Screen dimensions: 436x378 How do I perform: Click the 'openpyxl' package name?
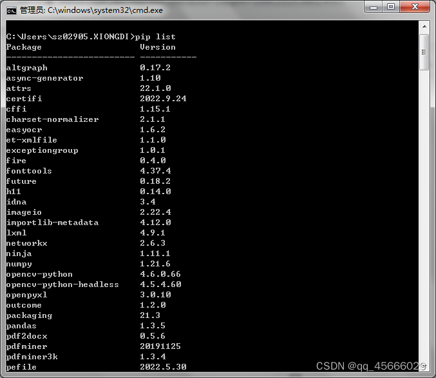click(26, 295)
